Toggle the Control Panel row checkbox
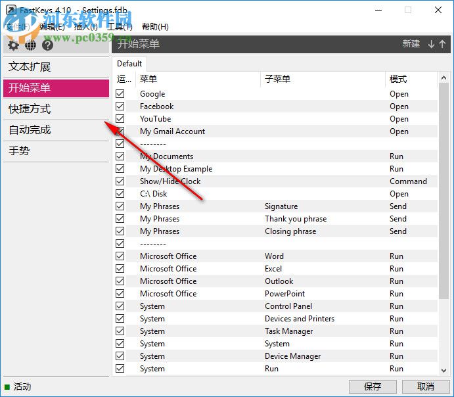Image resolution: width=454 pixels, height=397 pixels. pos(120,306)
